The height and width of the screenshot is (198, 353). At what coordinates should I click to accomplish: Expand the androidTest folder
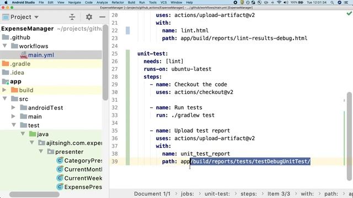pyautogui.click(x=13, y=108)
